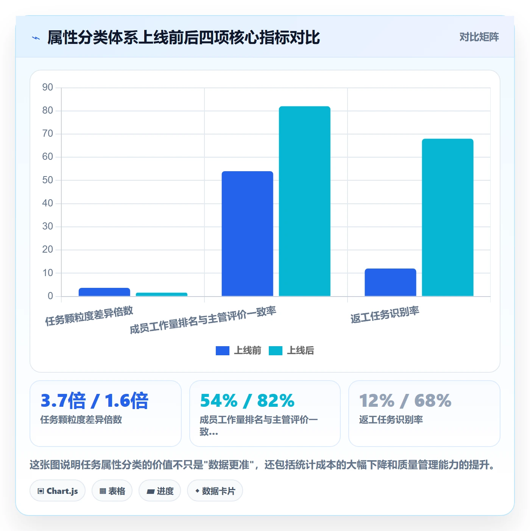Click the card caption 返工任务识别率 under 12% / 68%
Image resolution: width=530 pixels, height=531 pixels.
391,420
